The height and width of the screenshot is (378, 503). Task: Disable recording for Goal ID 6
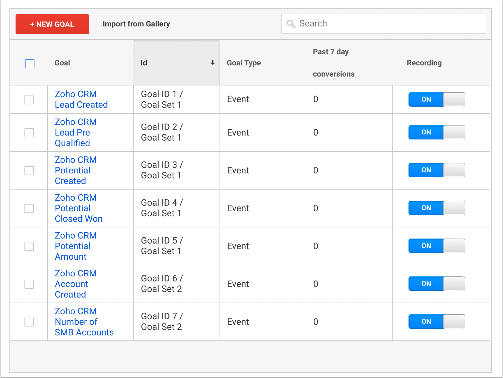tap(436, 284)
